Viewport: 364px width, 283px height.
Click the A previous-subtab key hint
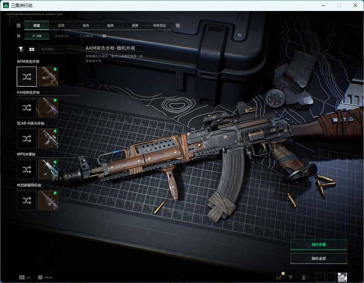point(19,36)
